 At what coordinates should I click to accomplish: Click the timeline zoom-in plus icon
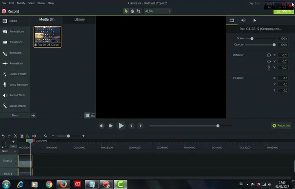84,136
